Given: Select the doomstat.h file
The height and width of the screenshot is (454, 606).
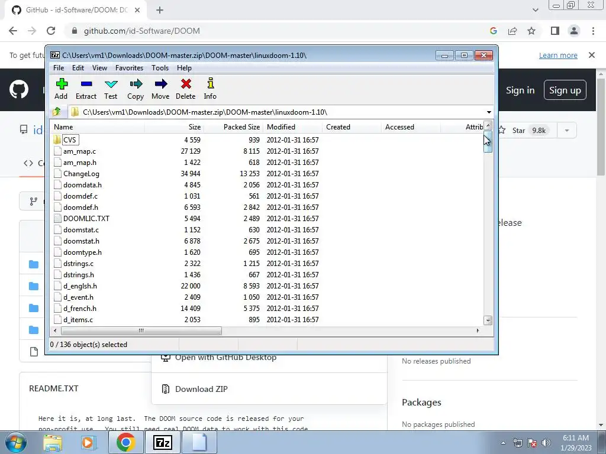Looking at the screenshot, I should 81,241.
